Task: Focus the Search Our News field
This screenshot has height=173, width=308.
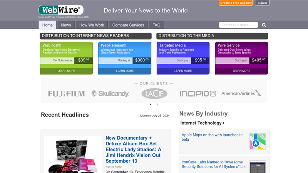Action: tap(238, 25)
